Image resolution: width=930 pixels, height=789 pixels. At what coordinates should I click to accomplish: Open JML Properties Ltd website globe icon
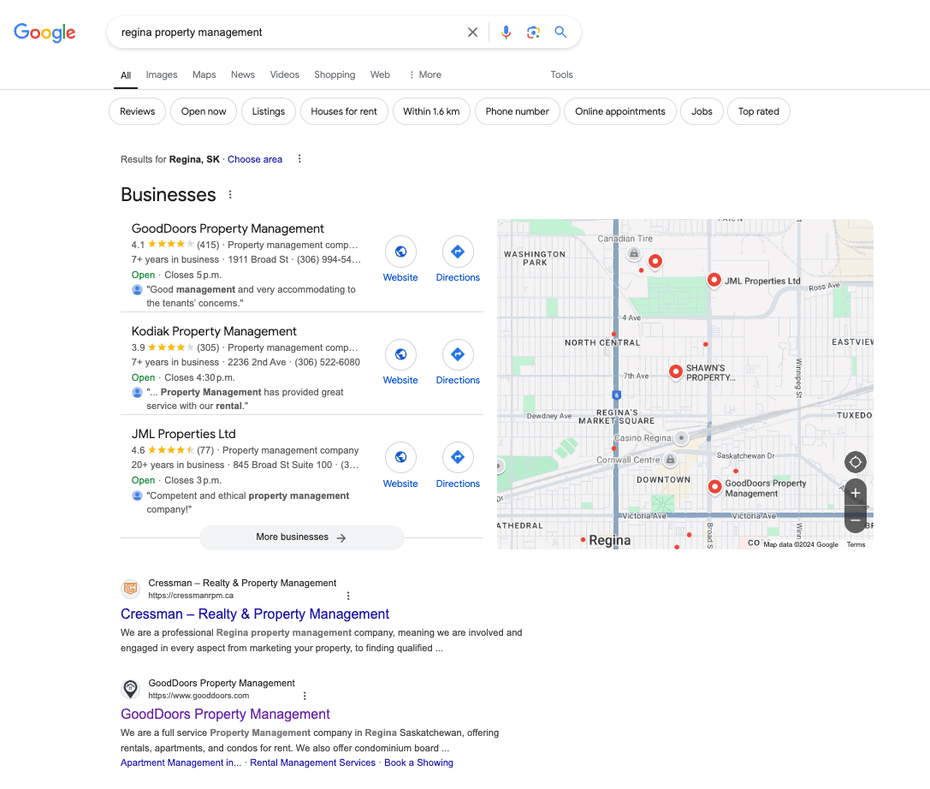point(400,457)
